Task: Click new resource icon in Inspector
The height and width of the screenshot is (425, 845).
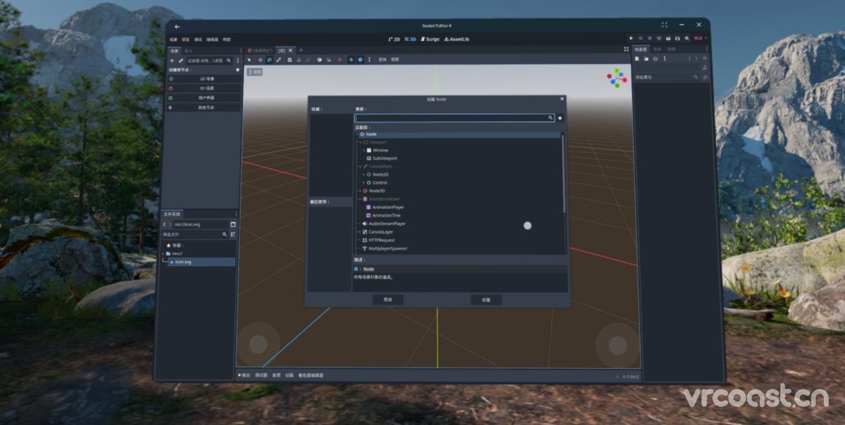Action: pyautogui.click(x=637, y=59)
